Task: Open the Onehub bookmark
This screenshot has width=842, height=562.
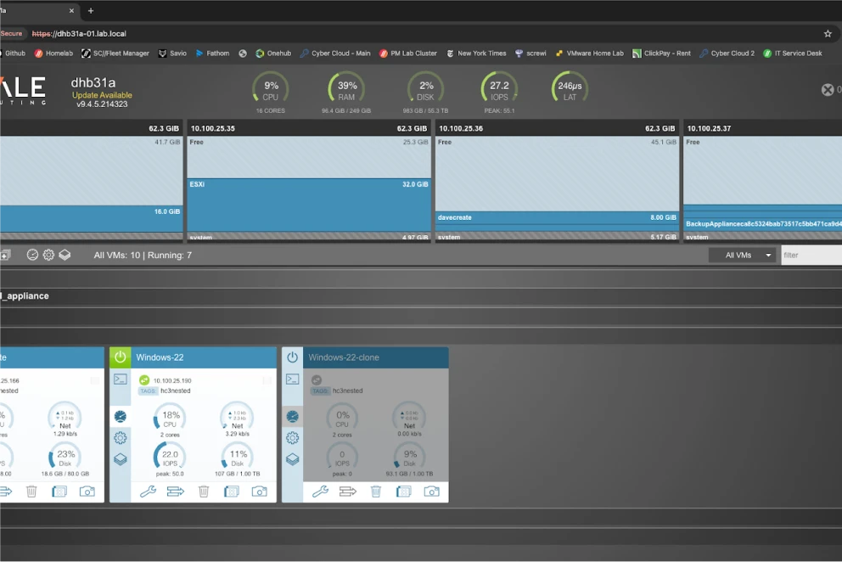Action: [273, 53]
